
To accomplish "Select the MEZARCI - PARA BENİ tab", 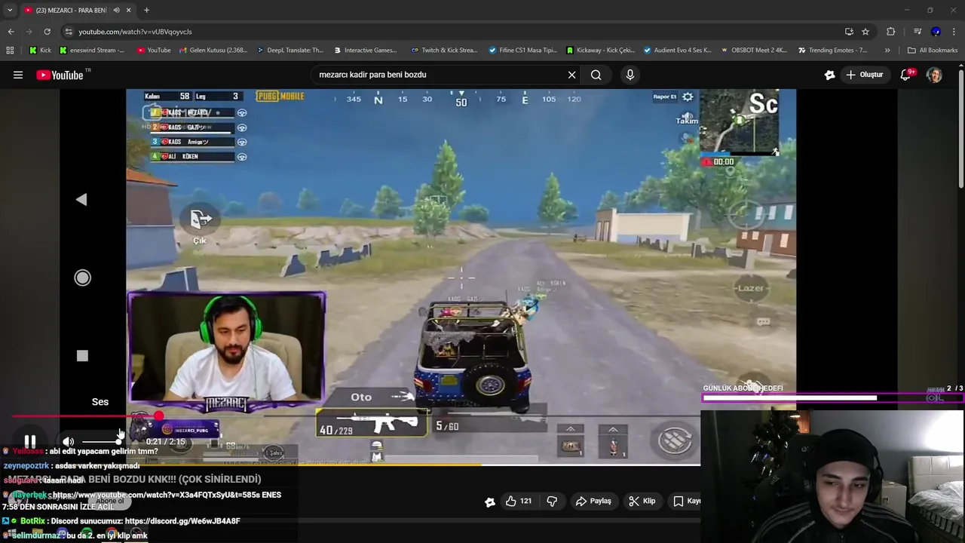I will pos(78,10).
